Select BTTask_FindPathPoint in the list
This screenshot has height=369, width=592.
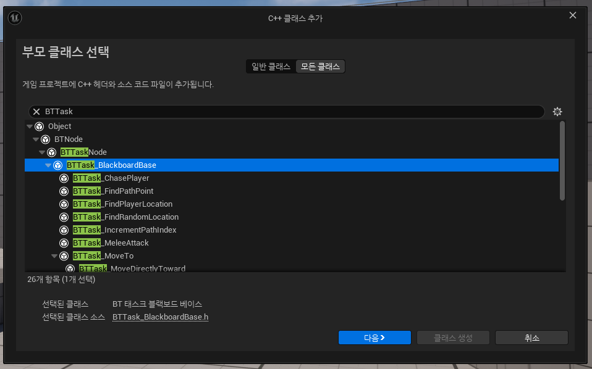click(292, 191)
